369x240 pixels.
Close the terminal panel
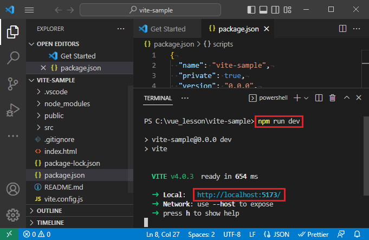pos(359,98)
